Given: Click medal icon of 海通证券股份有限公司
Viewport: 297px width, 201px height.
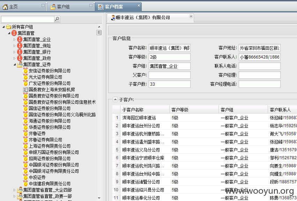Looking at the screenshot, I should [25, 121].
